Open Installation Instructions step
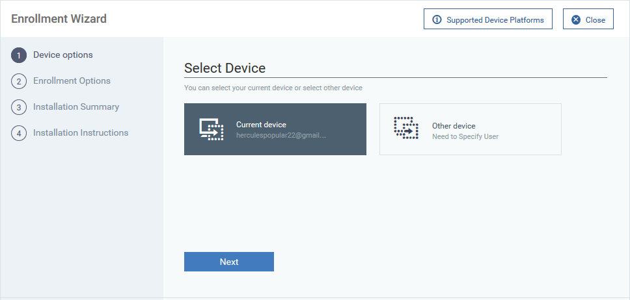 pos(81,132)
